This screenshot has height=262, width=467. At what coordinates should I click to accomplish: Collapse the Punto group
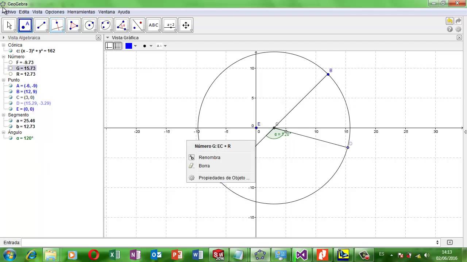coord(4,80)
